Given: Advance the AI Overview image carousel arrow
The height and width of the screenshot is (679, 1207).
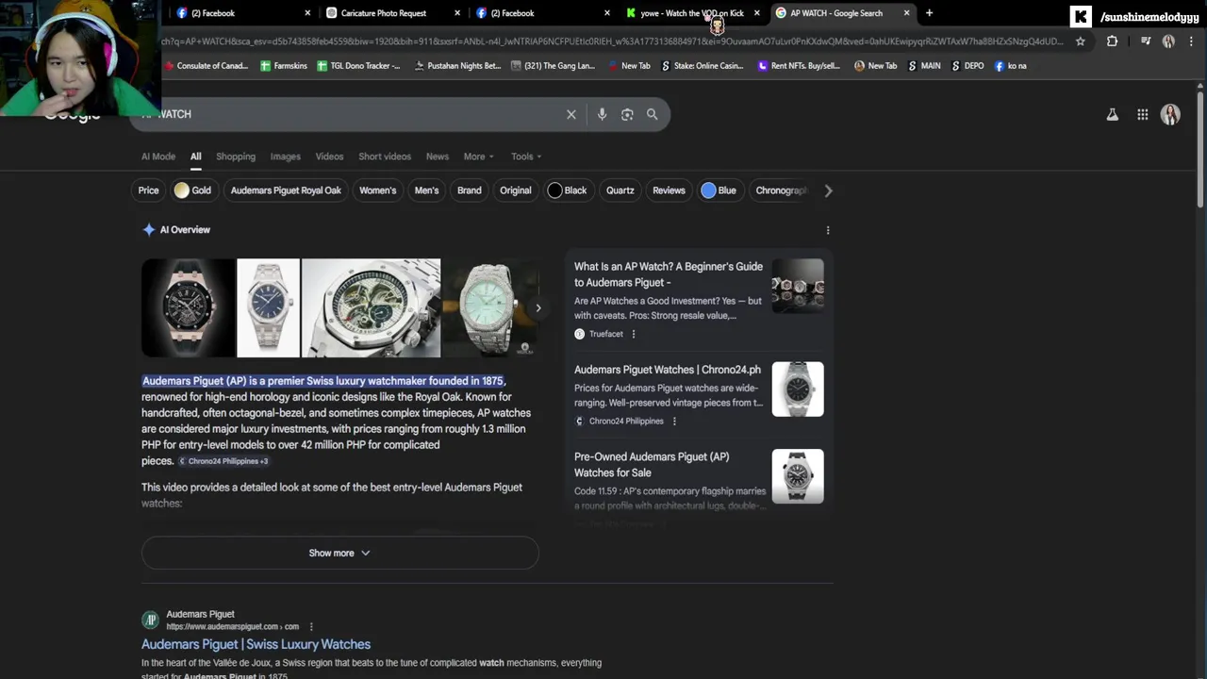Looking at the screenshot, I should point(538,307).
